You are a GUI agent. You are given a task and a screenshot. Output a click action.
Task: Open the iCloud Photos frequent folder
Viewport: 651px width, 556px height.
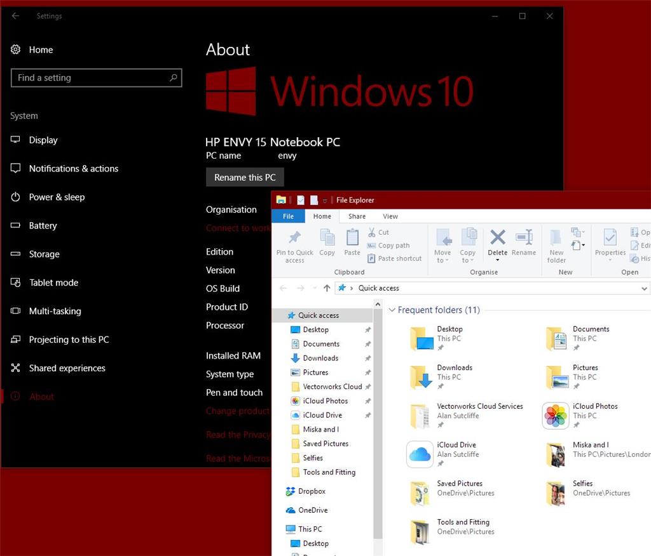[580, 416]
